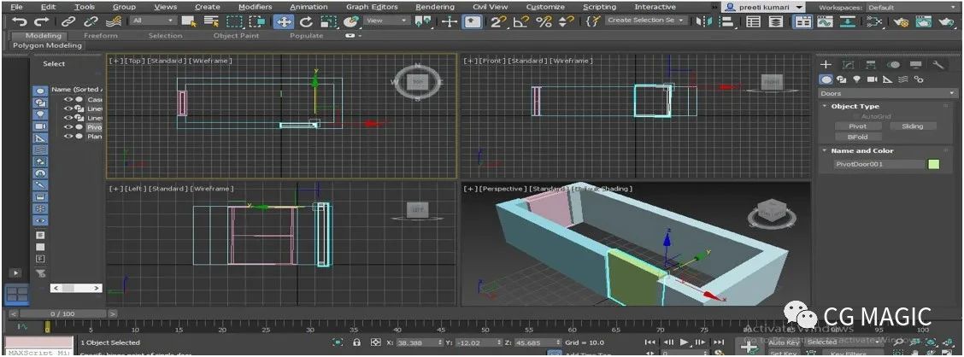
Task: Toggle Percent Snap in toolbar
Action: coord(544,21)
